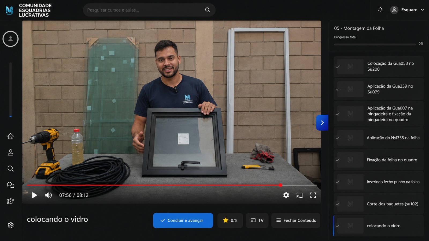Open lesson Inserindo fecho punho na folha
This screenshot has width=429, height=241.
[379, 182]
